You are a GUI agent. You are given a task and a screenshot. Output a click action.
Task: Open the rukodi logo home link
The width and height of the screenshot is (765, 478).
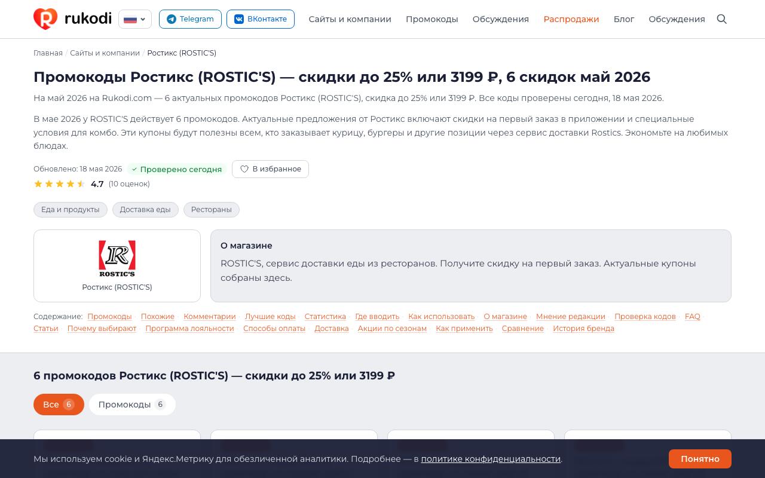click(x=72, y=19)
